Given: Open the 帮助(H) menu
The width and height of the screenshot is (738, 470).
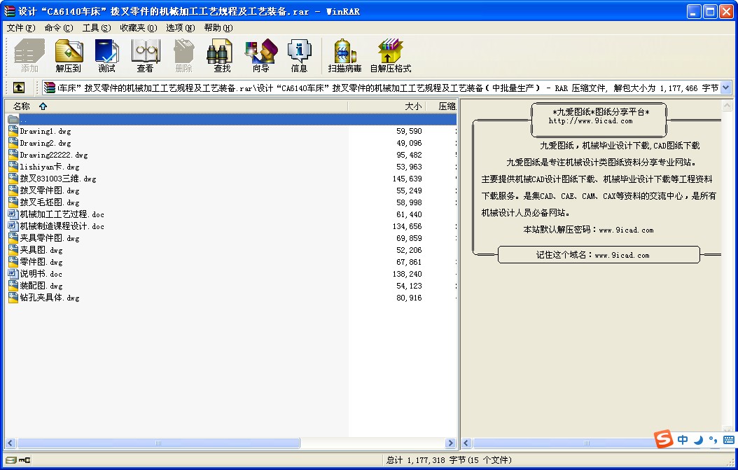Looking at the screenshot, I should (x=218, y=28).
